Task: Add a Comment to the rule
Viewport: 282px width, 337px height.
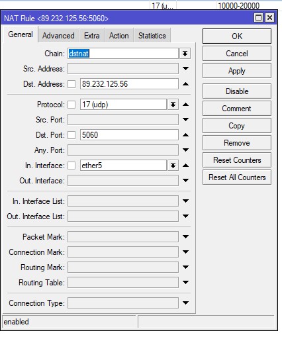Action: (237, 109)
